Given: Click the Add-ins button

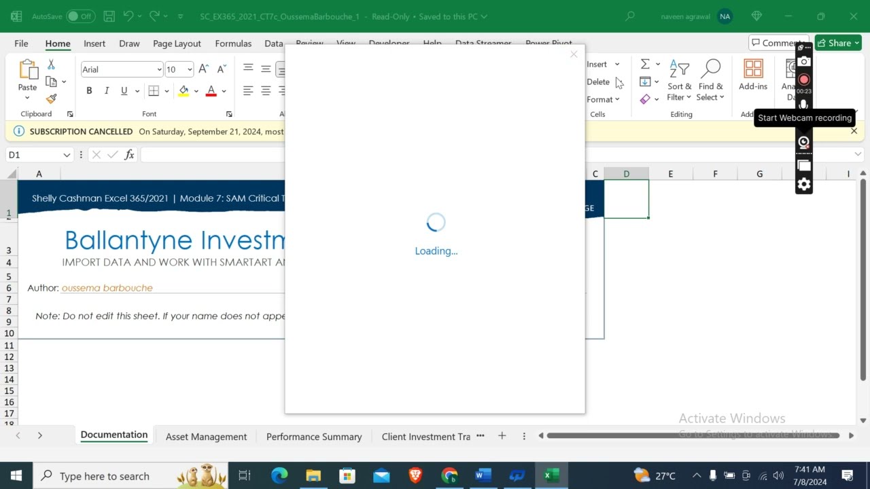Looking at the screenshot, I should 753,75.
